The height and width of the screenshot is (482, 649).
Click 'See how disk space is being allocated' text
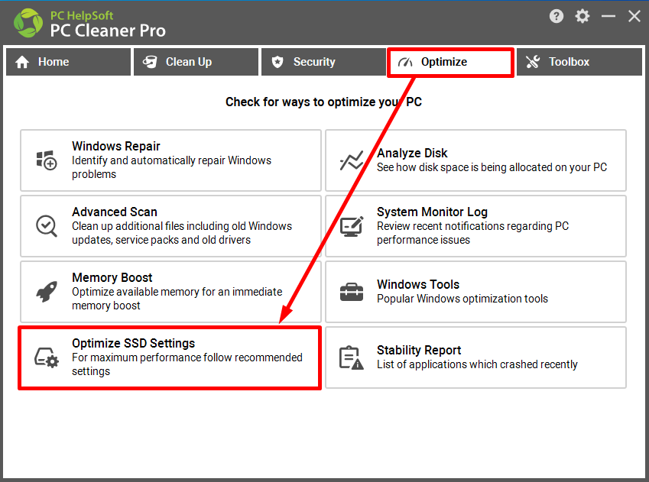click(492, 167)
